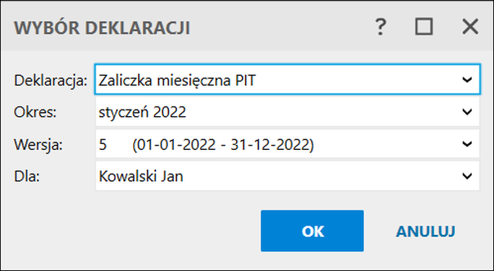Click the Kowalski Jan field

click(x=287, y=176)
